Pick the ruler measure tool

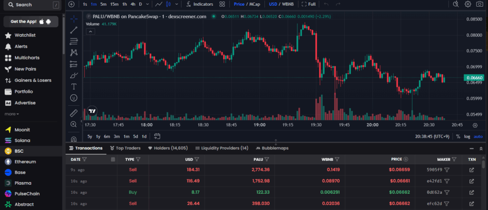pos(73,113)
